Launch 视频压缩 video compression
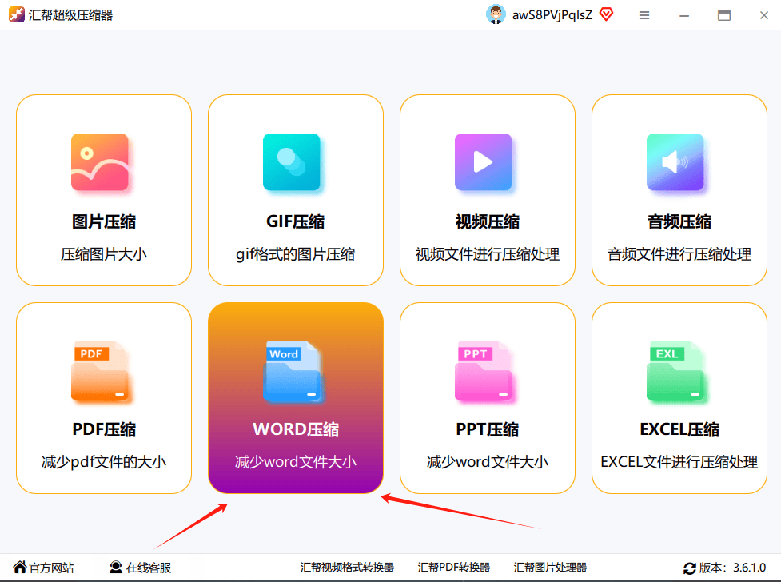This screenshot has width=781, height=582. pos(487,189)
